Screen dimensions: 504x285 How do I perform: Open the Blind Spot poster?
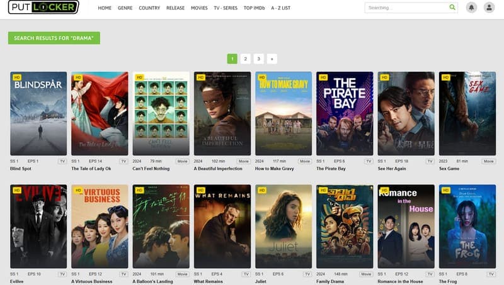(x=38, y=114)
